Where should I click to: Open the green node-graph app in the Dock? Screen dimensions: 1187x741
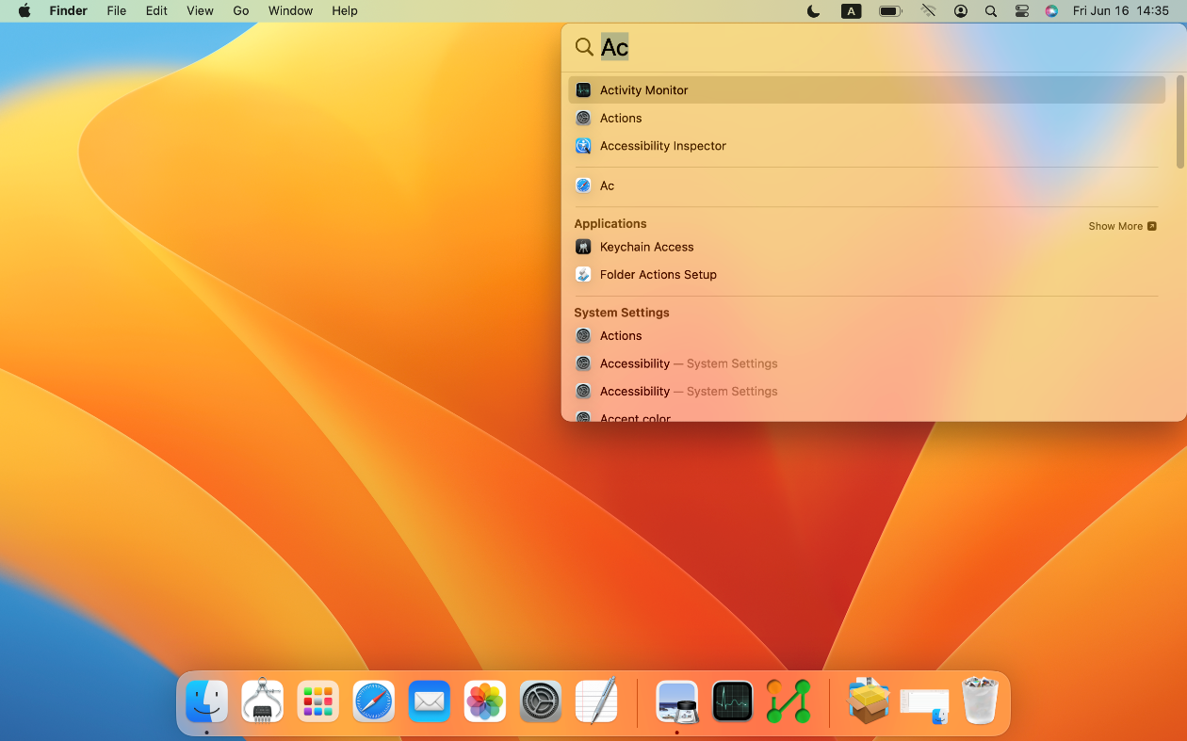pos(789,701)
